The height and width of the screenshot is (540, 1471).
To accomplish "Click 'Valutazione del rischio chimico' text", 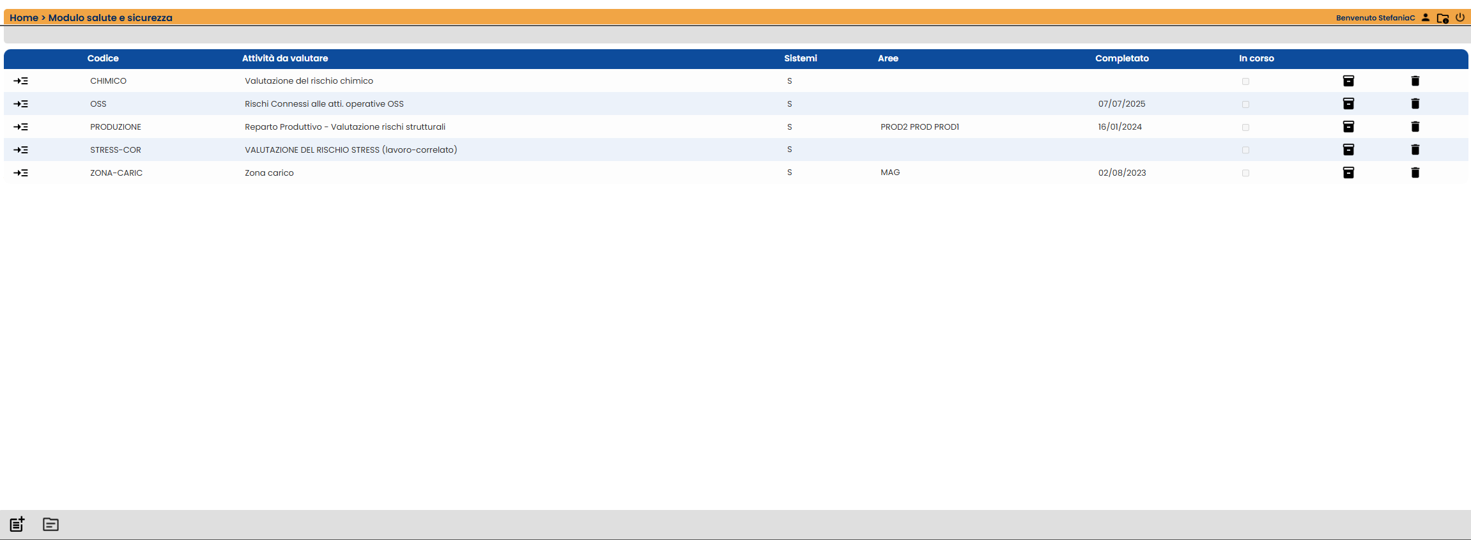I will point(309,81).
